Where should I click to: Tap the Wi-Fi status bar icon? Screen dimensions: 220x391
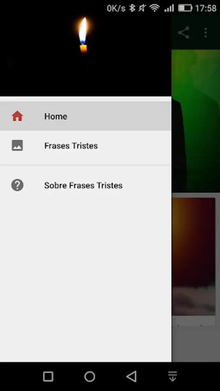click(155, 8)
